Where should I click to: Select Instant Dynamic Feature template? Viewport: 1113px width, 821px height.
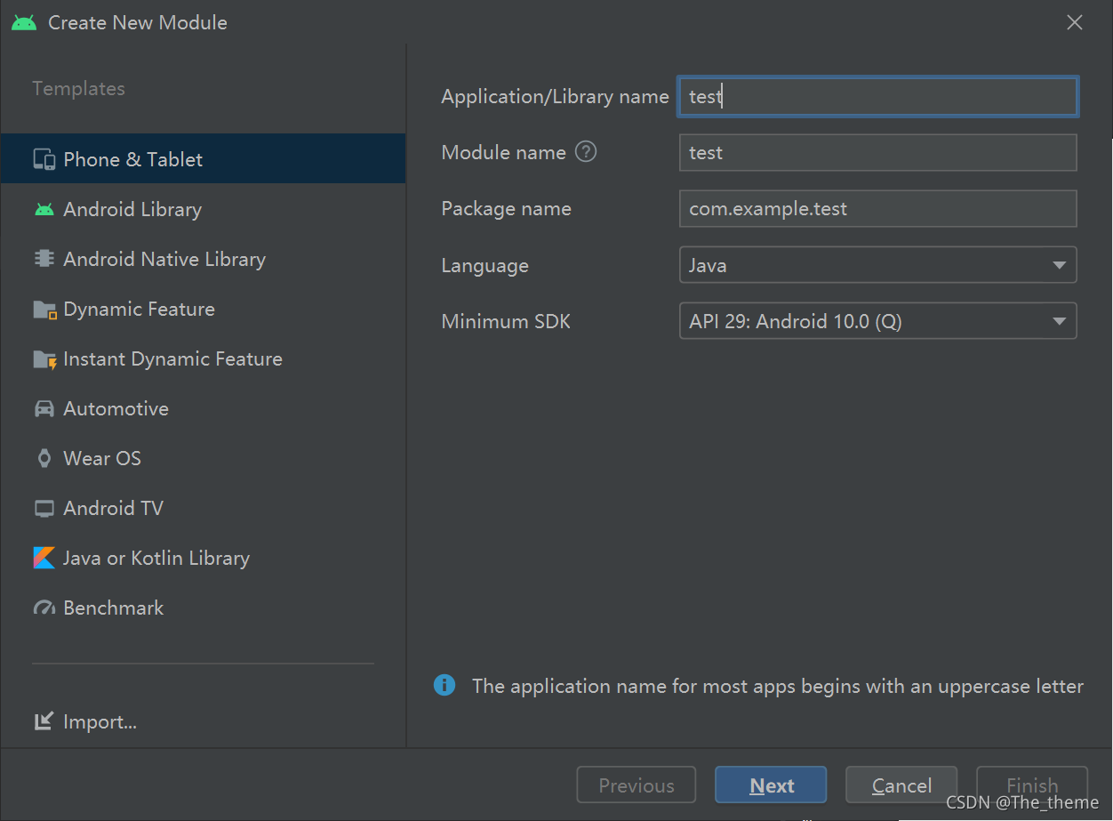point(203,358)
